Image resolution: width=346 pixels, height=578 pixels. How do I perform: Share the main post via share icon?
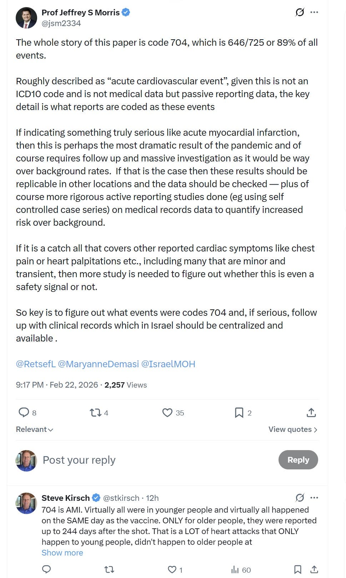pos(311,413)
